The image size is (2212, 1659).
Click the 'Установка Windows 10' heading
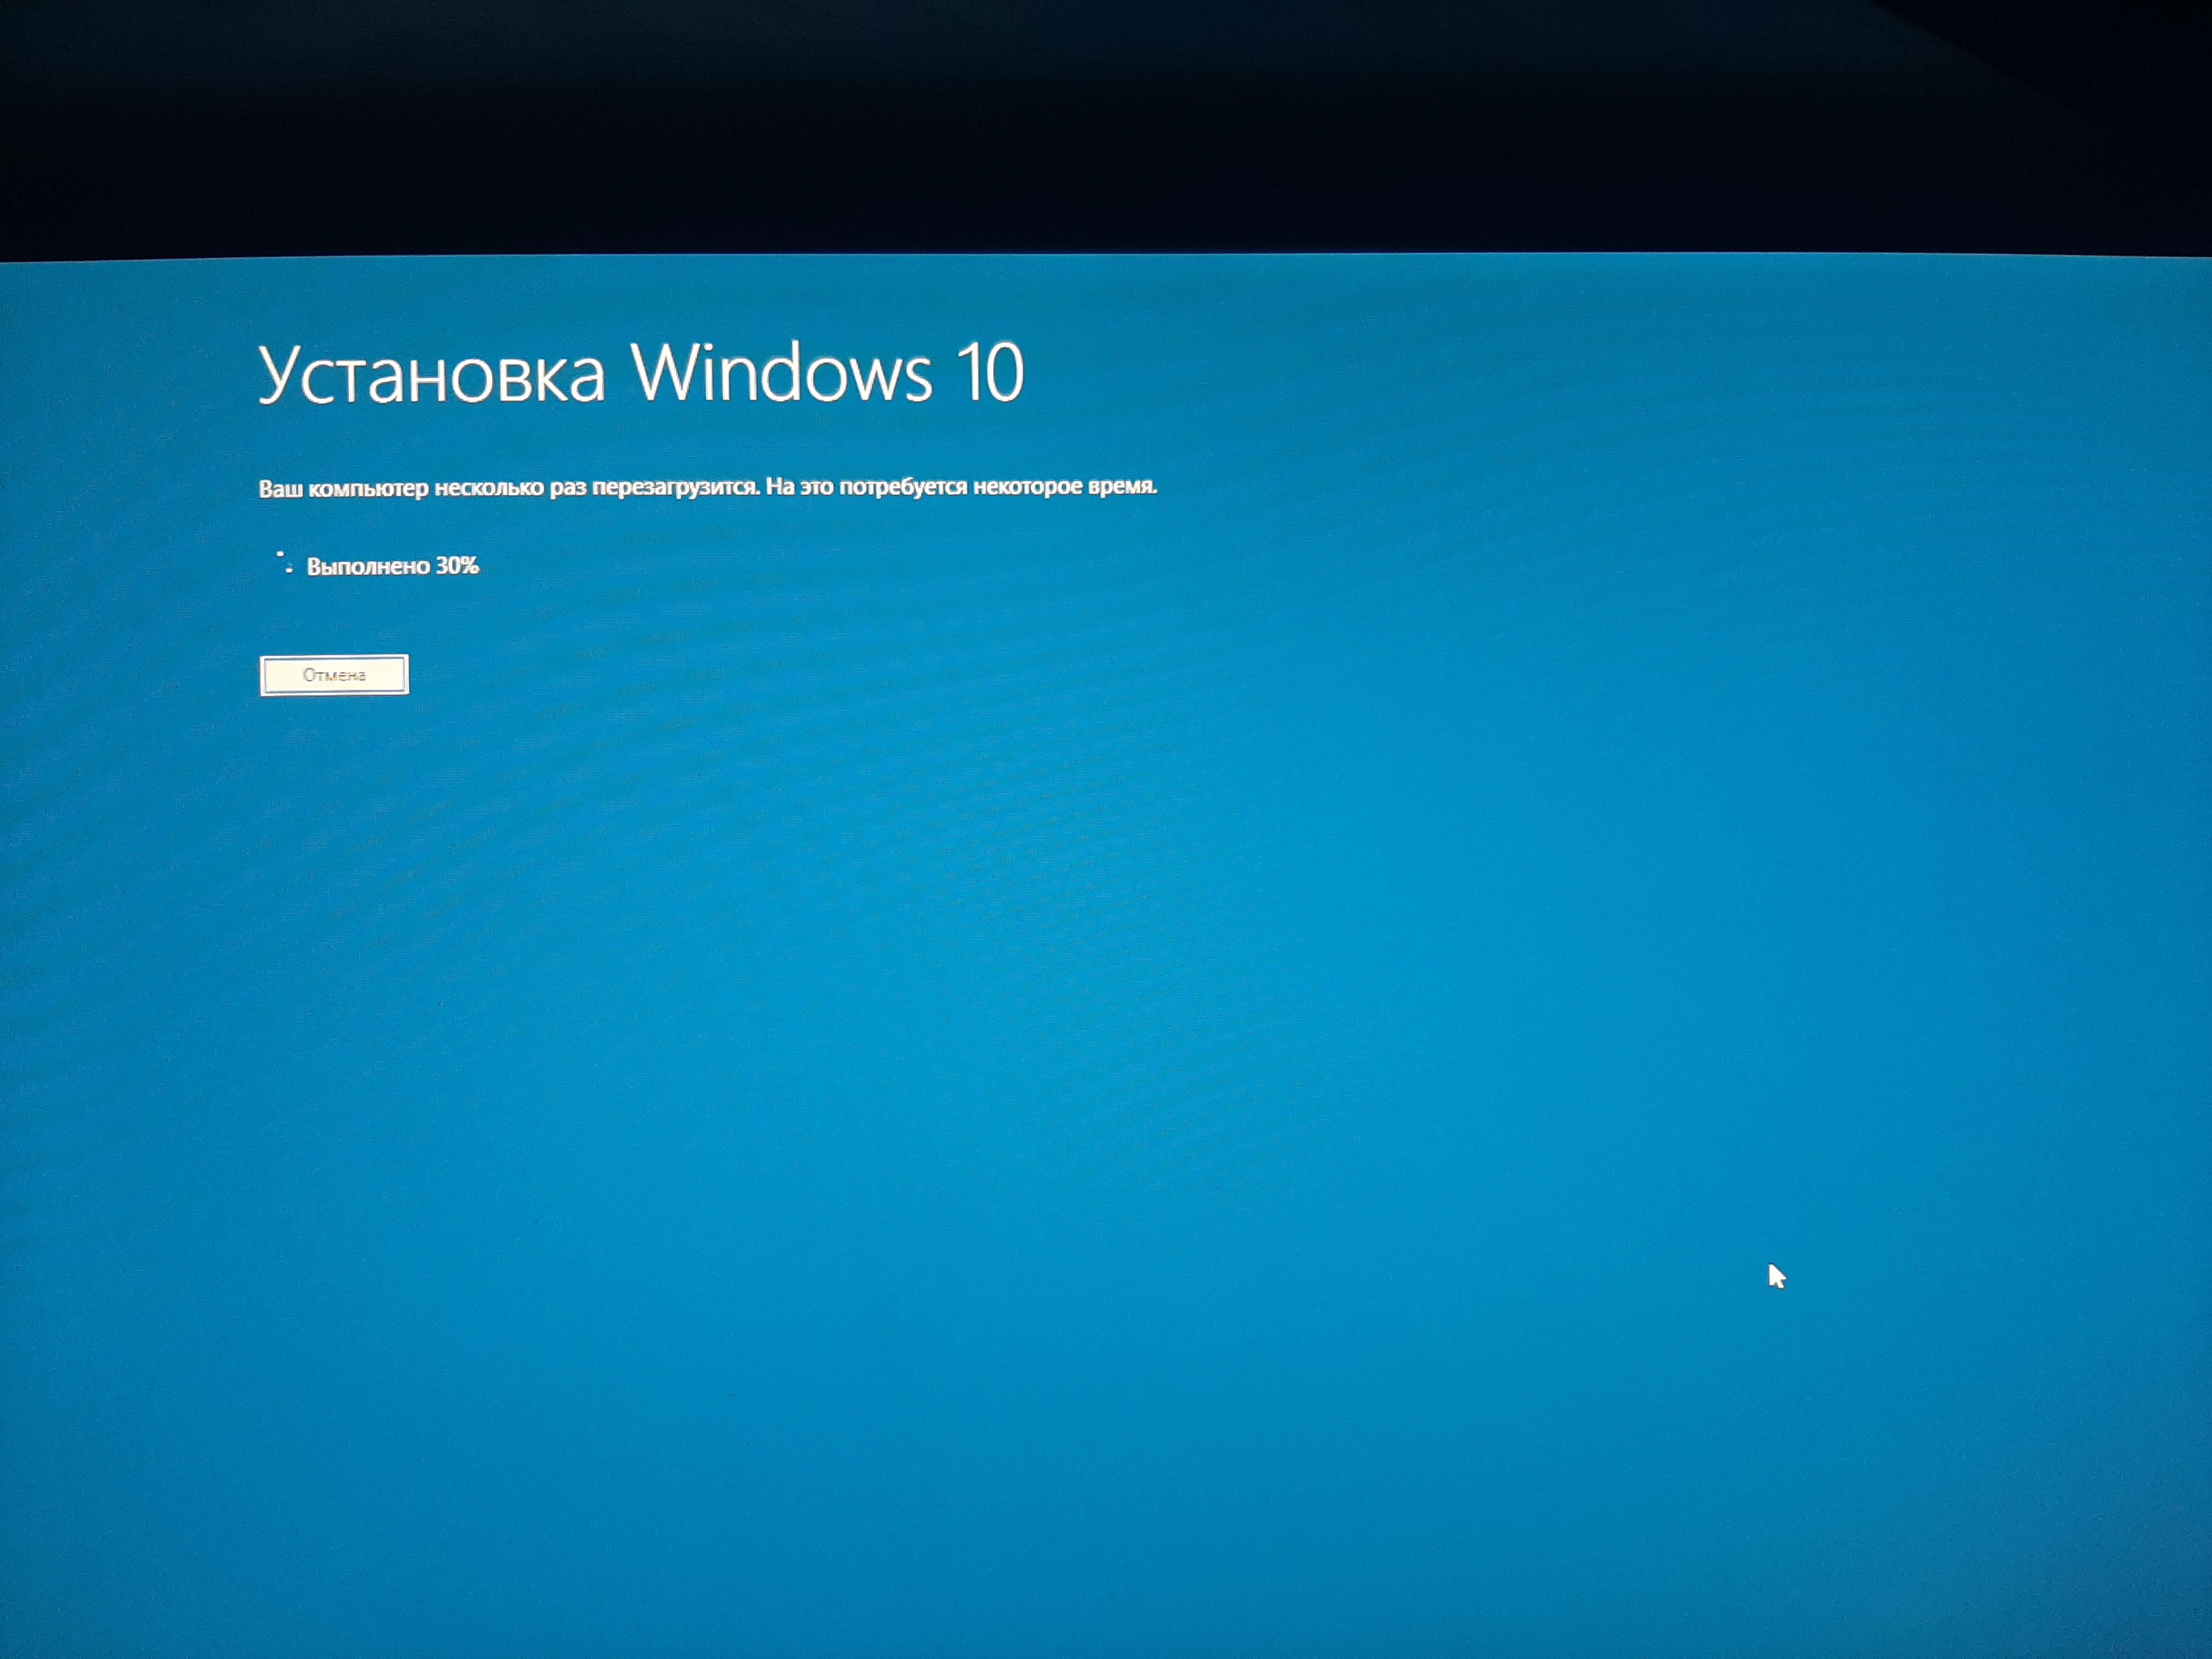[641, 374]
